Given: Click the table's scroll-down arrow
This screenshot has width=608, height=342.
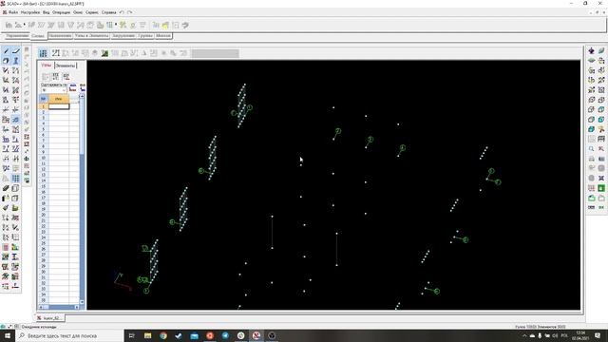Looking at the screenshot, I should 82,302.
